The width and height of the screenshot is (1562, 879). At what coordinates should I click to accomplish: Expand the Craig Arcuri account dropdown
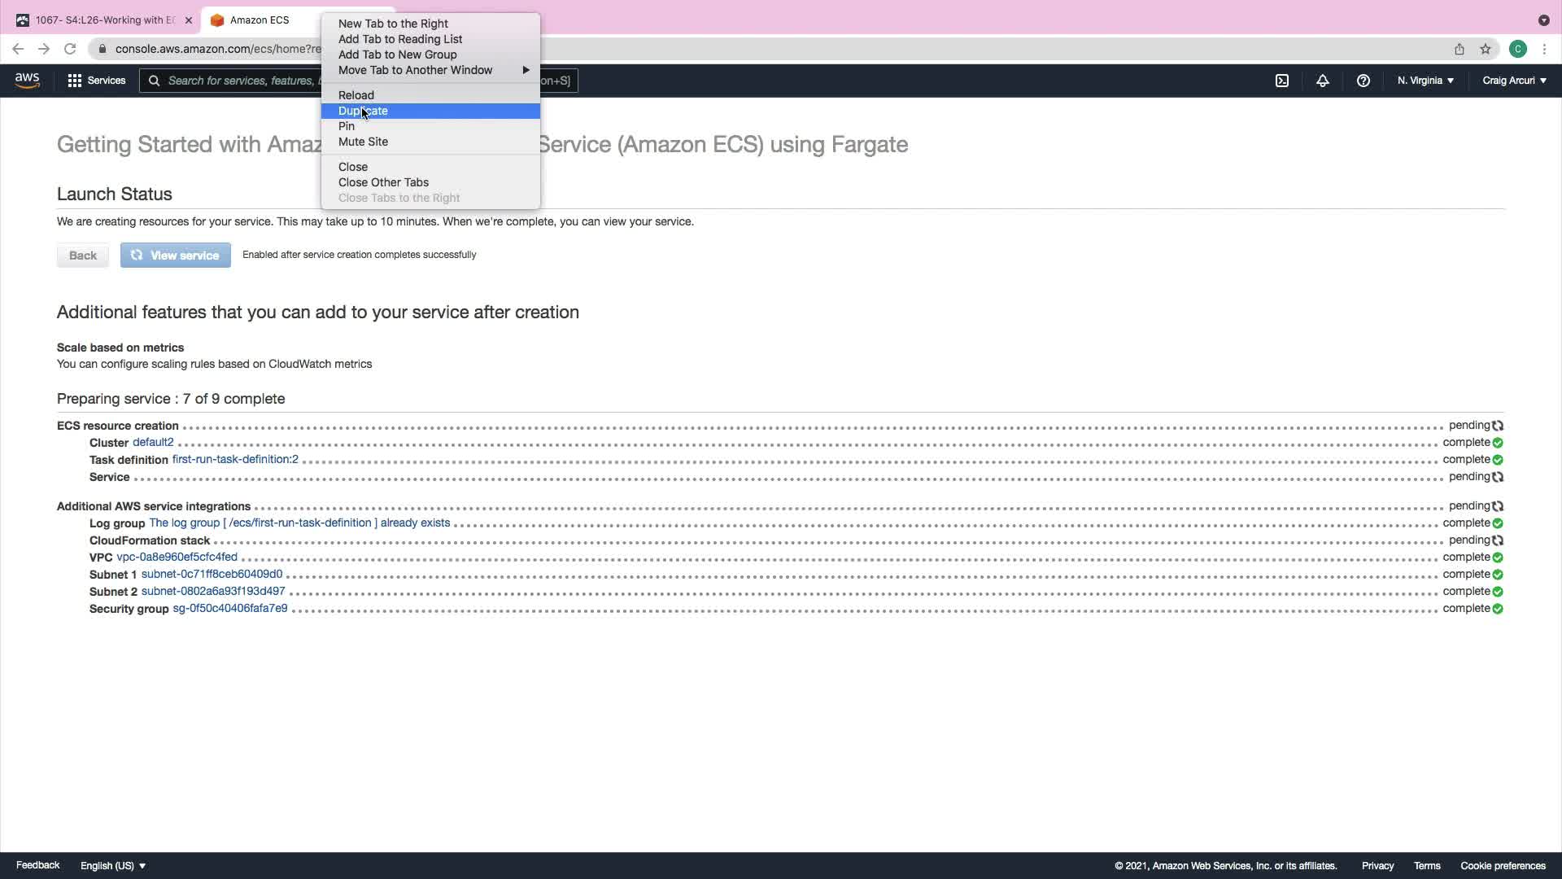point(1514,81)
